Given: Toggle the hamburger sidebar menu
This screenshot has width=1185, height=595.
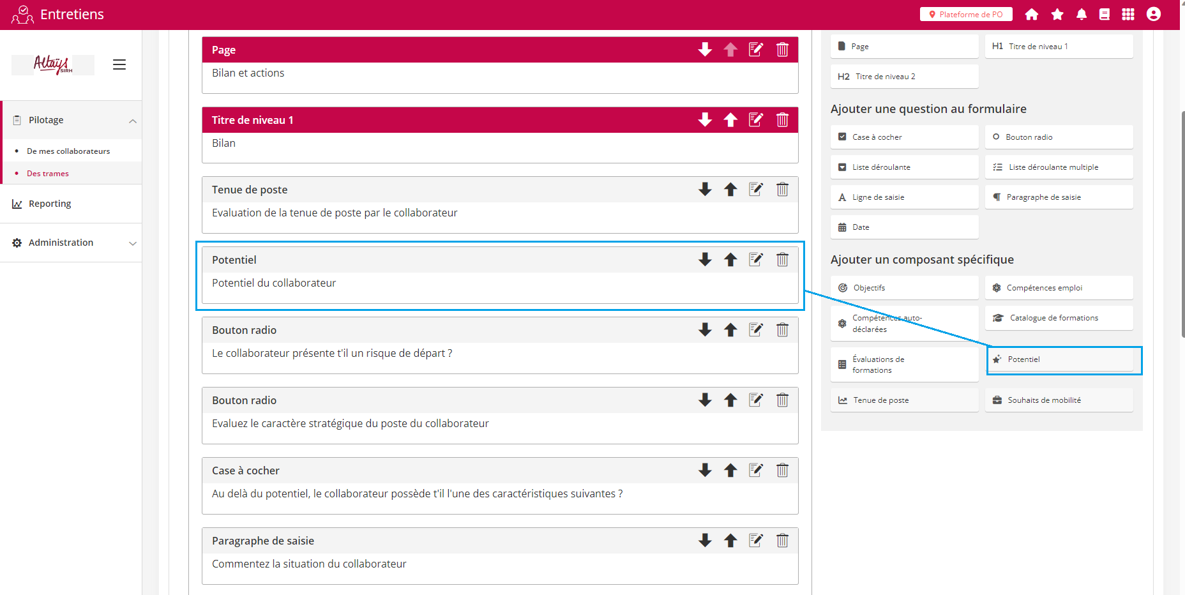Looking at the screenshot, I should click(119, 64).
